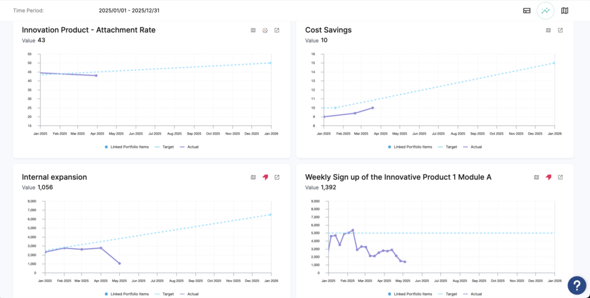Open Innovation Product chart in new window
Viewport: 590px width, 298px height.
277,30
